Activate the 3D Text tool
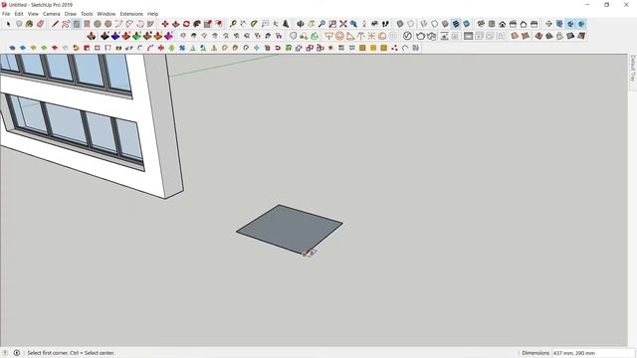637x358 pixels. click(x=286, y=24)
